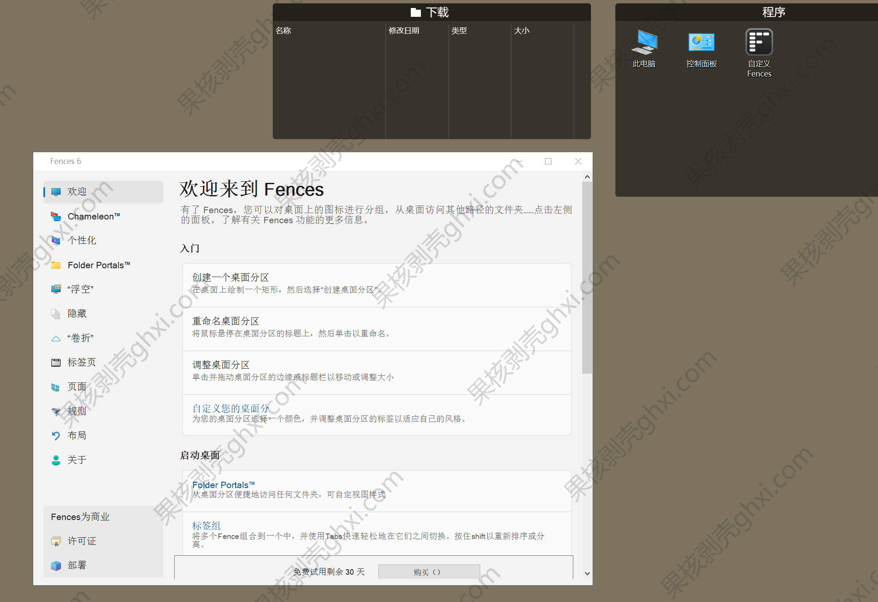Open Folder Portals™ settings
This screenshot has height=602, width=878.
(x=99, y=265)
